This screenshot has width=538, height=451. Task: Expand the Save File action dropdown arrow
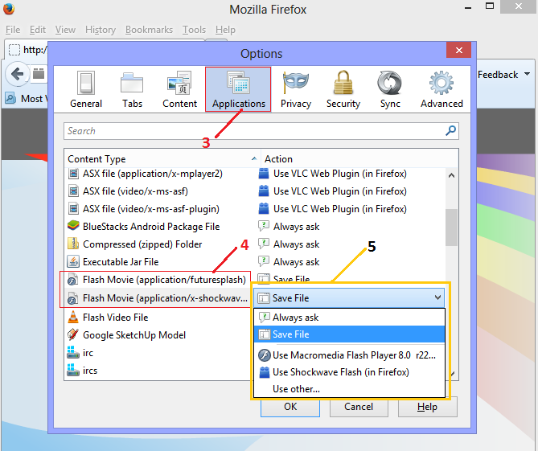[437, 297]
